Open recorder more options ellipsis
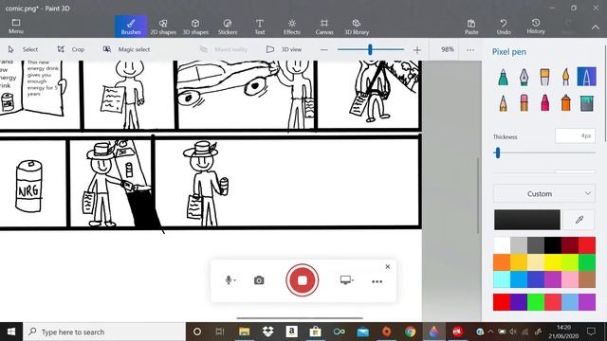607x341 pixels. [x=377, y=281]
